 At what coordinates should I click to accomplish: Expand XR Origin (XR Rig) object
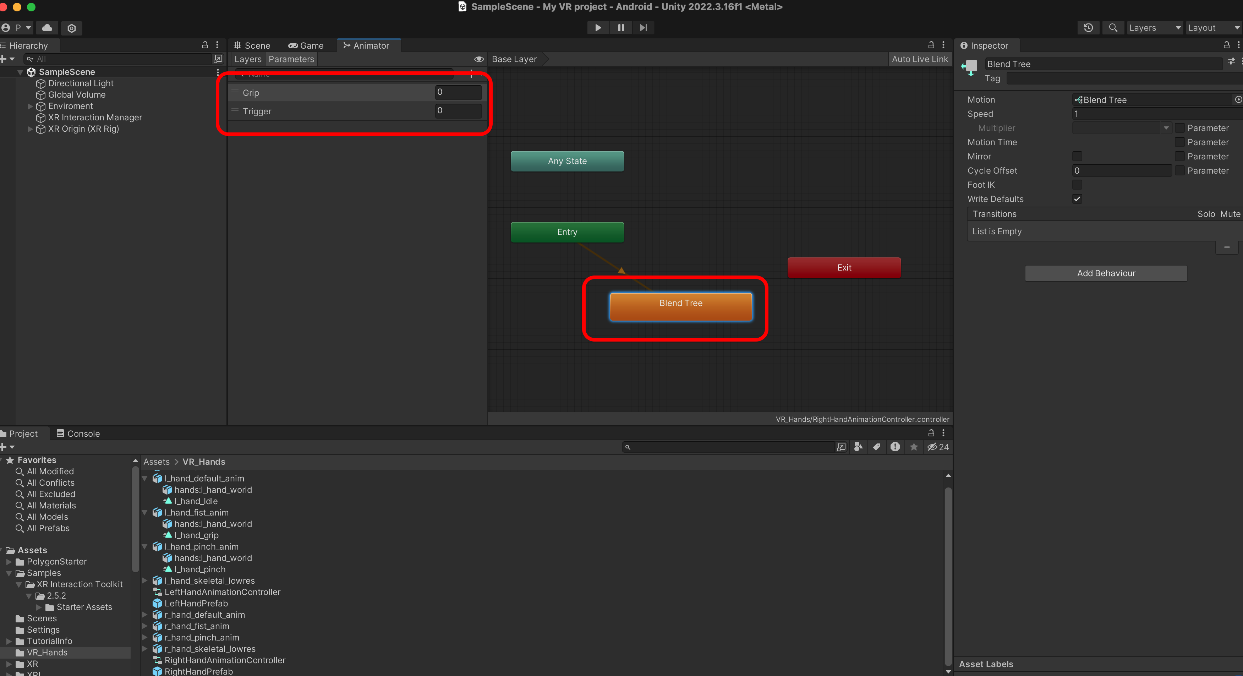(30, 129)
